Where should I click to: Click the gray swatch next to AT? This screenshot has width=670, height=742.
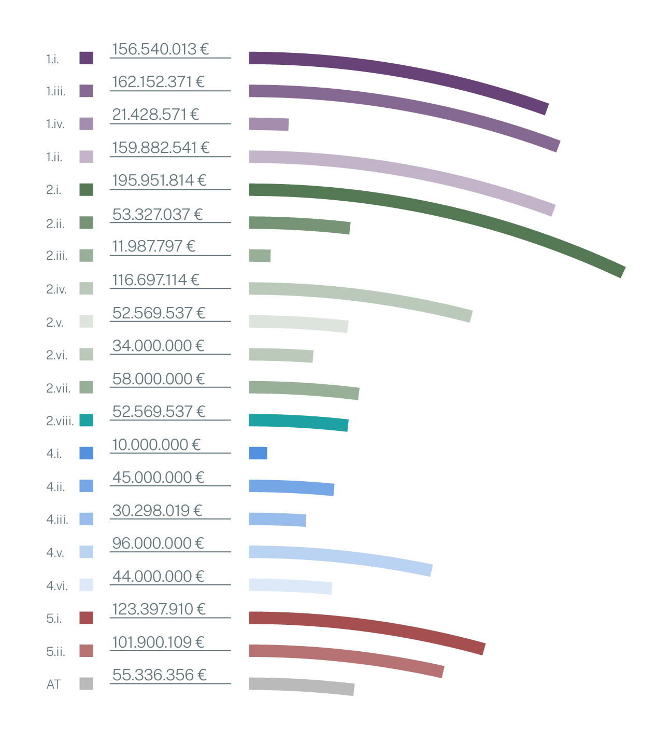coord(86,683)
